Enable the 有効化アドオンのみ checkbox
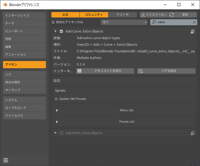The width and height of the screenshot is (200, 166). (x=53, y=22)
